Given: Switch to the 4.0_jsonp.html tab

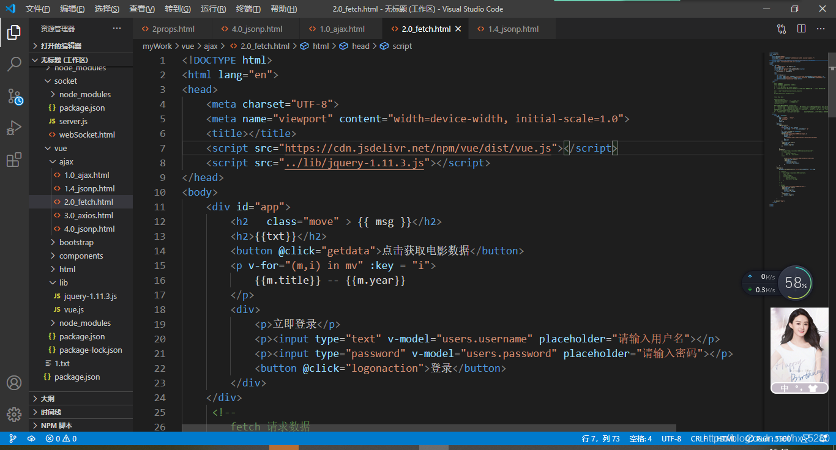Looking at the screenshot, I should click(256, 29).
